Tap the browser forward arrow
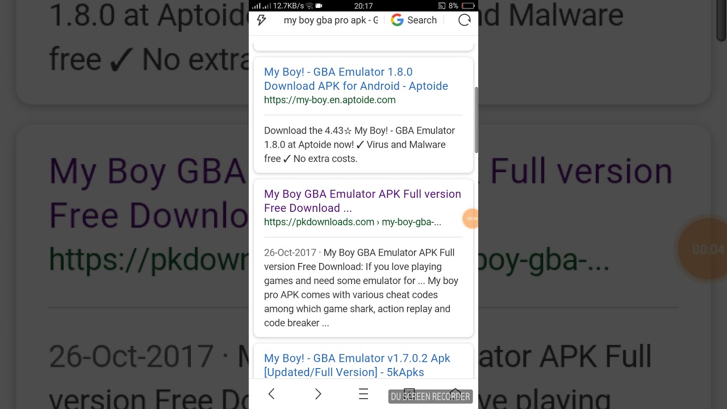Screen dimensions: 727x409 [318, 394]
